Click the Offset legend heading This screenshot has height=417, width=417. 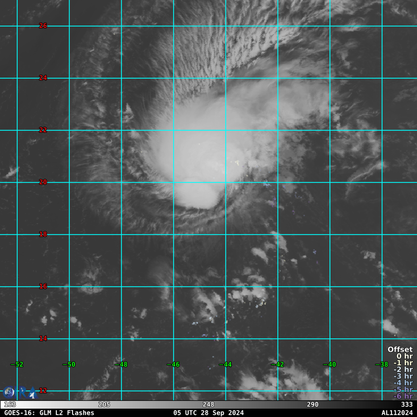(400, 350)
